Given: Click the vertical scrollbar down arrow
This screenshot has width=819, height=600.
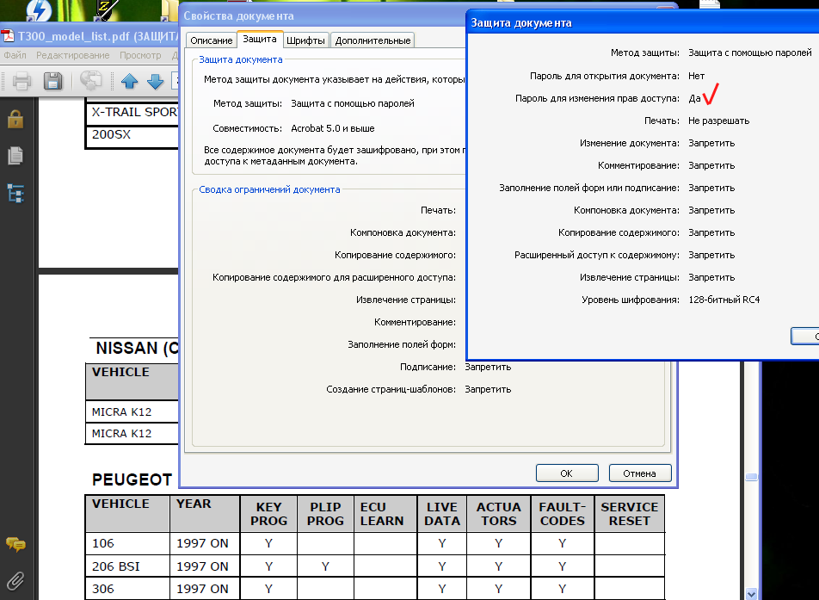Looking at the screenshot, I should click(x=751, y=594).
